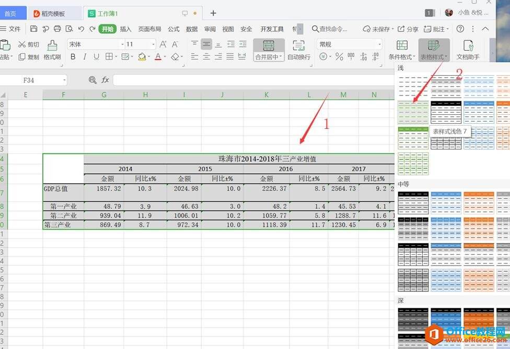Click the eraser clear-formatting icon
Image resolution: width=510 pixels, height=349 pixels.
(x=175, y=57)
